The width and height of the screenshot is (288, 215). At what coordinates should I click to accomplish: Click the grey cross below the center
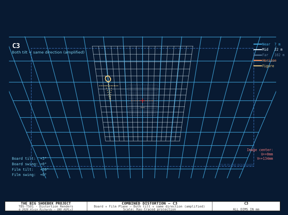coord(143,107)
